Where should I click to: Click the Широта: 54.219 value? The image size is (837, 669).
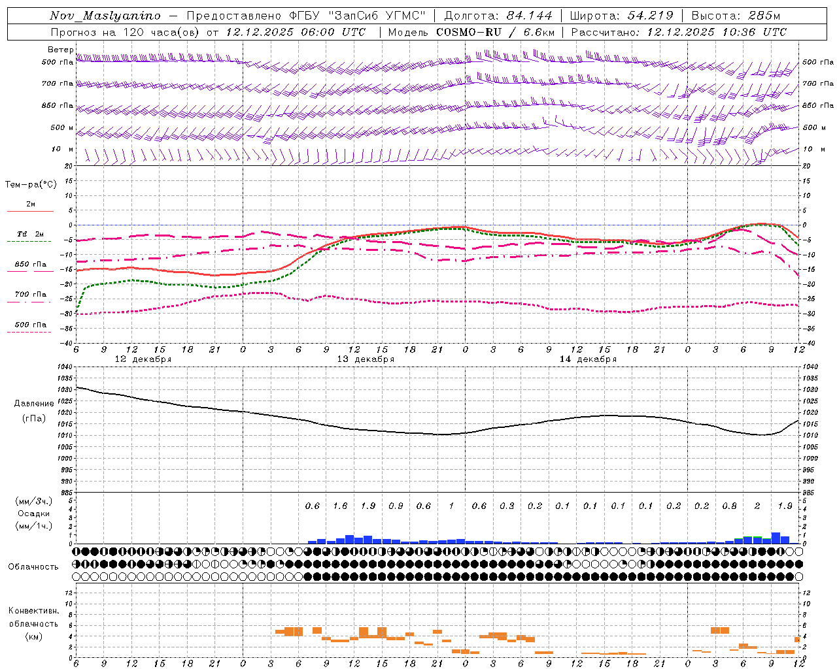coord(622,16)
